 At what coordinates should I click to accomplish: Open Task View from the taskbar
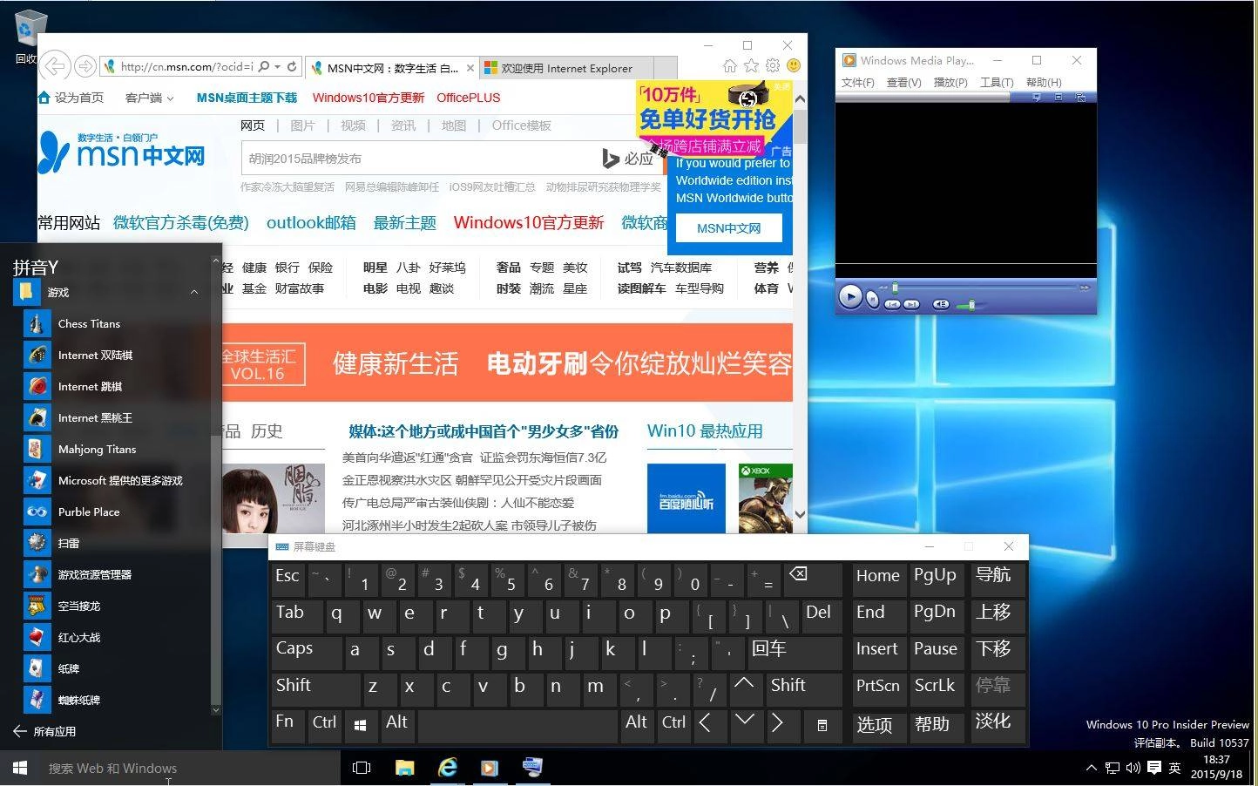pyautogui.click(x=361, y=768)
